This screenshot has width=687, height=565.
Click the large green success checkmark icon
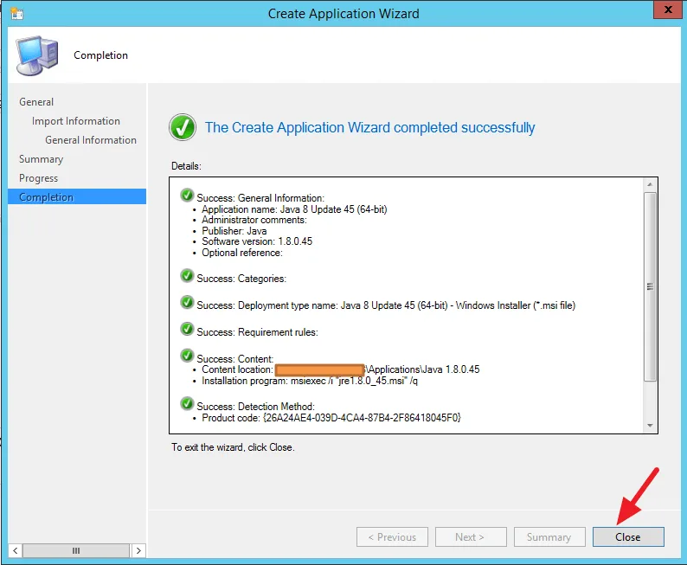pos(183,127)
